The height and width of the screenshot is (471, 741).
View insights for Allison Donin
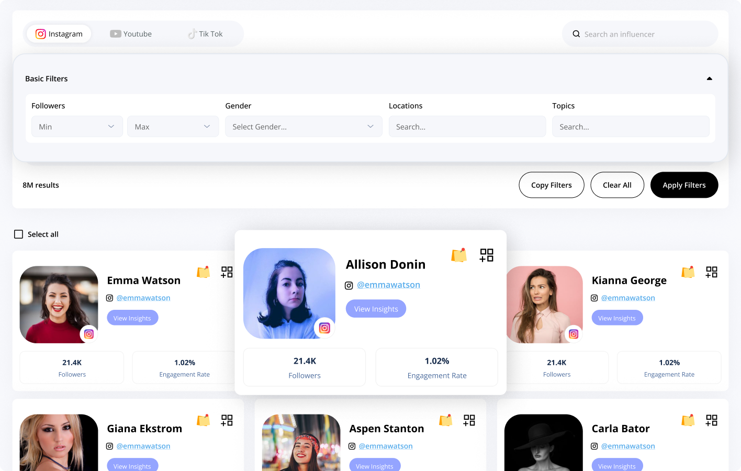tap(376, 309)
